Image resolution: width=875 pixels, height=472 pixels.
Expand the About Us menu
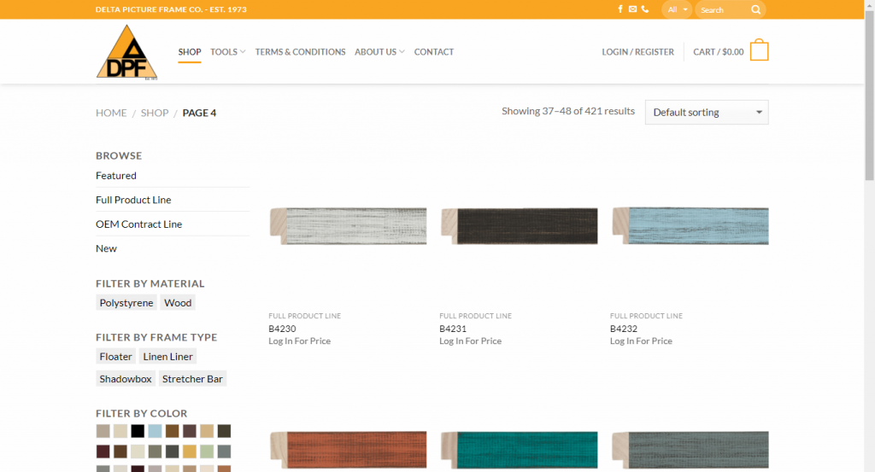[379, 52]
